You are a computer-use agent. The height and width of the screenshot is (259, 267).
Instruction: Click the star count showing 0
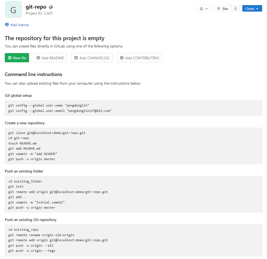pos(235,8)
